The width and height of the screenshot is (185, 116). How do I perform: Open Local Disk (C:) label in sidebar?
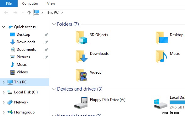coord(26,92)
